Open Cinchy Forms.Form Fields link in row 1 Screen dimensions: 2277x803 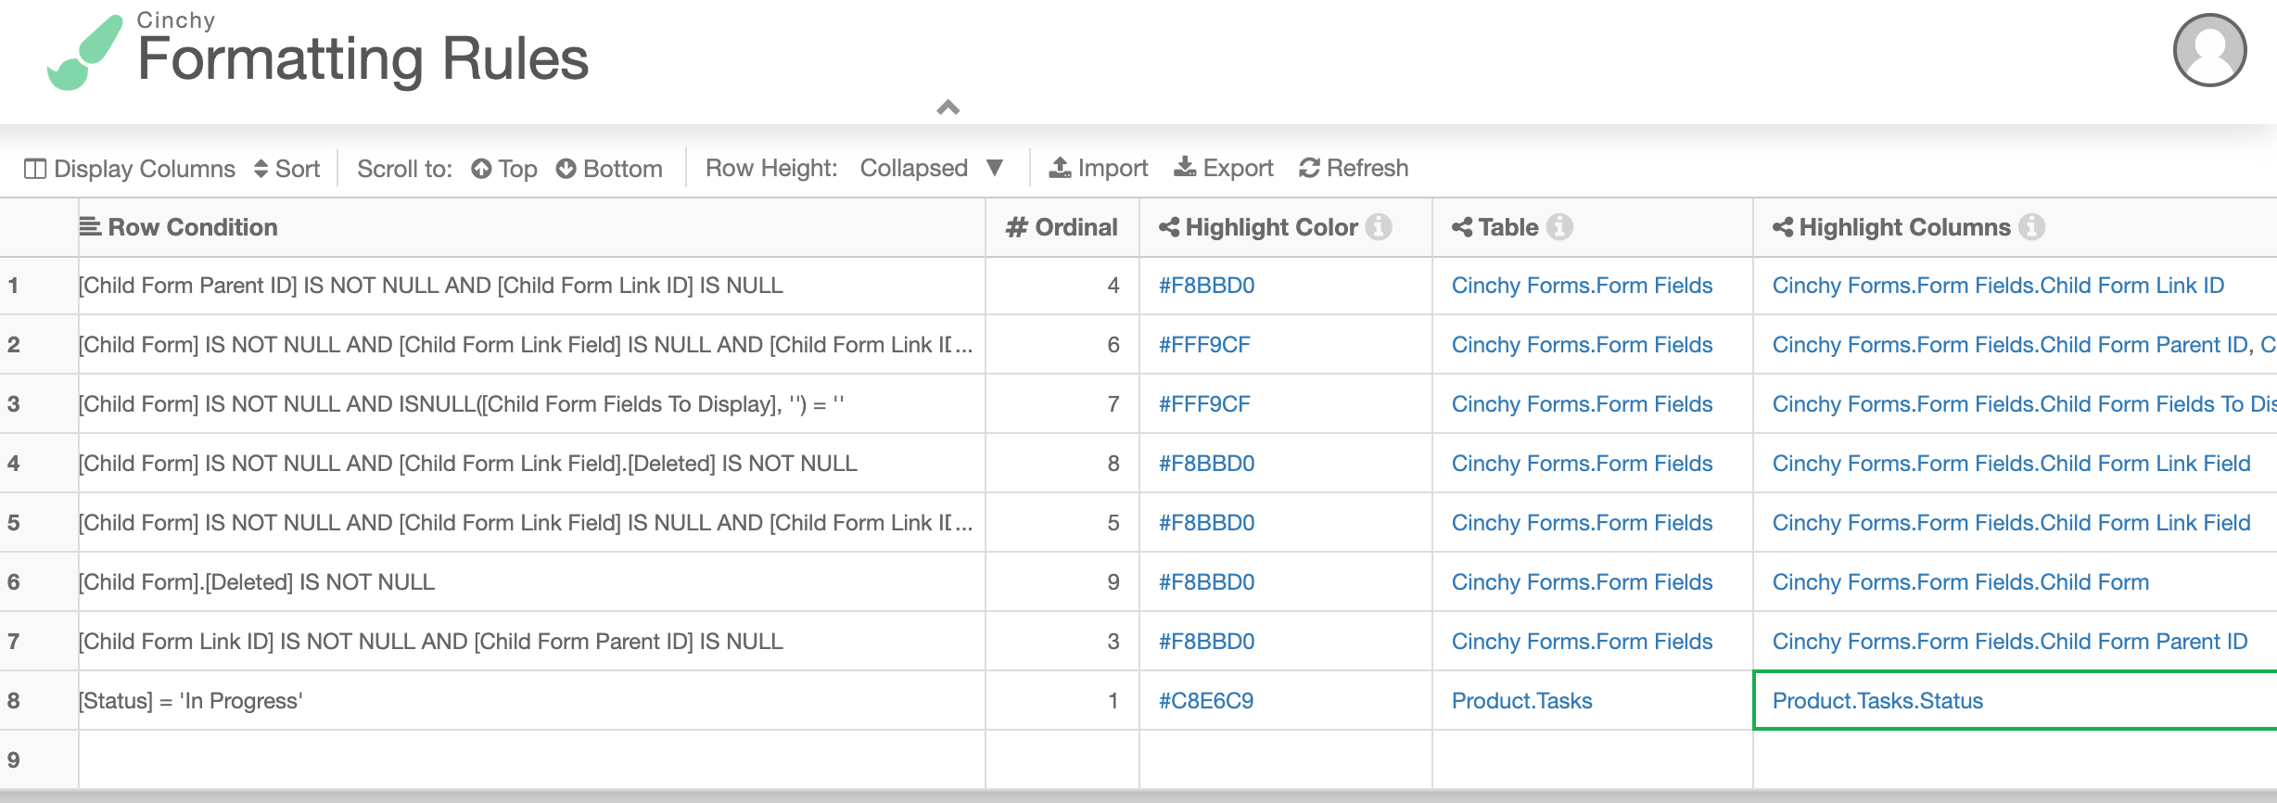tap(1582, 286)
